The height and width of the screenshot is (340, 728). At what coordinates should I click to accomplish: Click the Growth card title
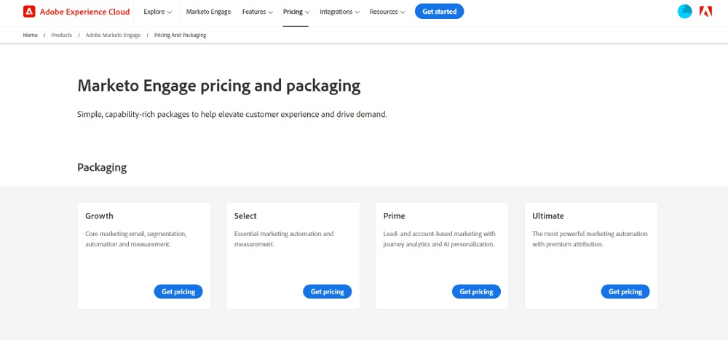99,216
